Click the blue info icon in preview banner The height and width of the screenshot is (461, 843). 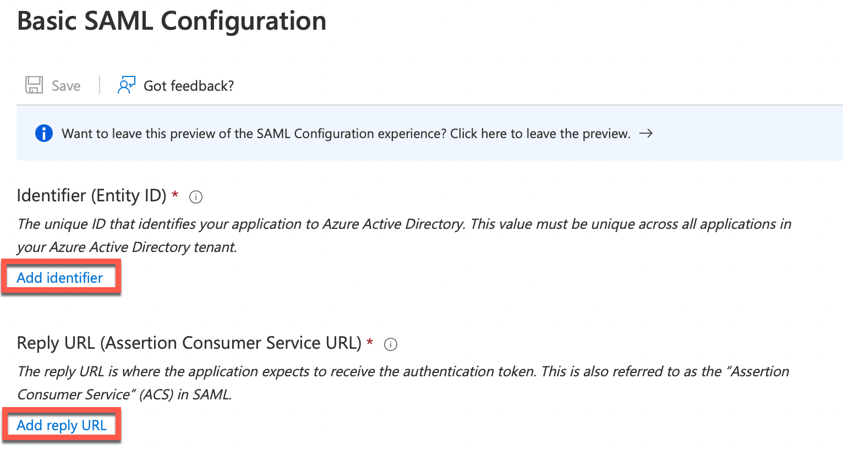click(44, 134)
